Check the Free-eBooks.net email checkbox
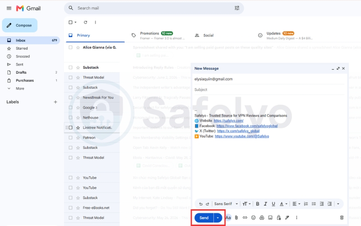Image resolution: width=361 pixels, height=226 pixels. [70, 208]
